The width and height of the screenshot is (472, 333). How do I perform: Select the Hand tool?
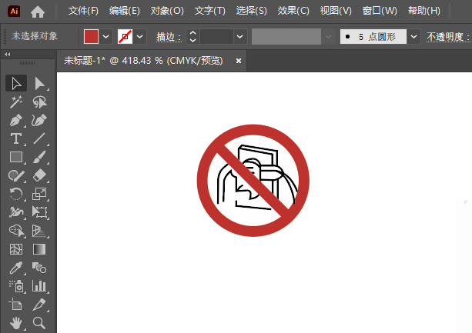pyautogui.click(x=16, y=323)
